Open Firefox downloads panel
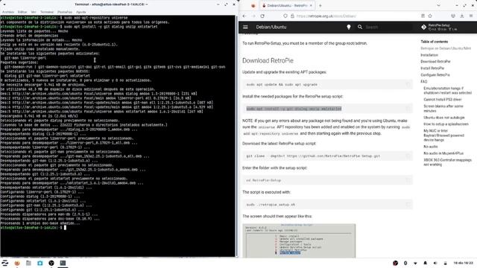This screenshot has width=477, height=268. 462,16
